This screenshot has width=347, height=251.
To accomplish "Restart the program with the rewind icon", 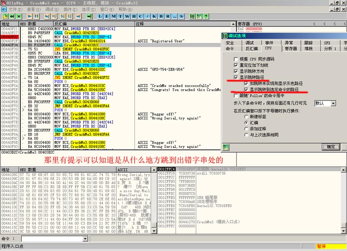I will 12,16.
